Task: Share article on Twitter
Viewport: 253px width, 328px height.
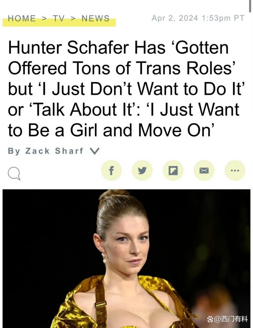Action: click(x=142, y=171)
